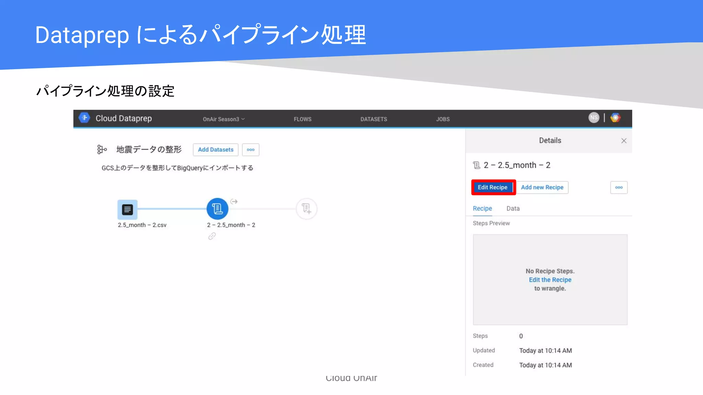
Task: Open the Google Cloud Platform icon
Action: 615,118
